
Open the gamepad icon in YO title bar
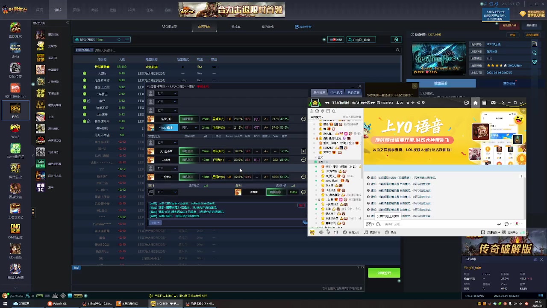(493, 103)
